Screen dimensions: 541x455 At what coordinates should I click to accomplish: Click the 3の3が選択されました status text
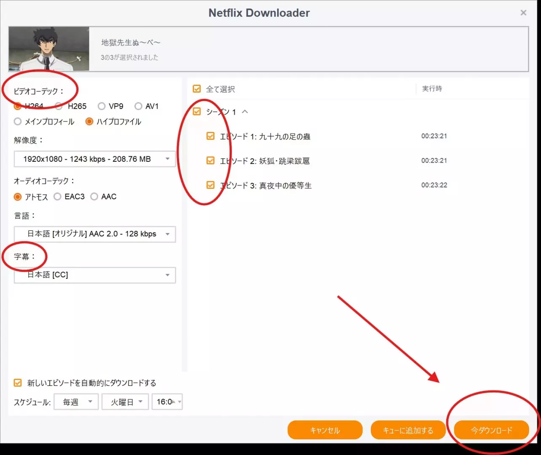(x=129, y=57)
